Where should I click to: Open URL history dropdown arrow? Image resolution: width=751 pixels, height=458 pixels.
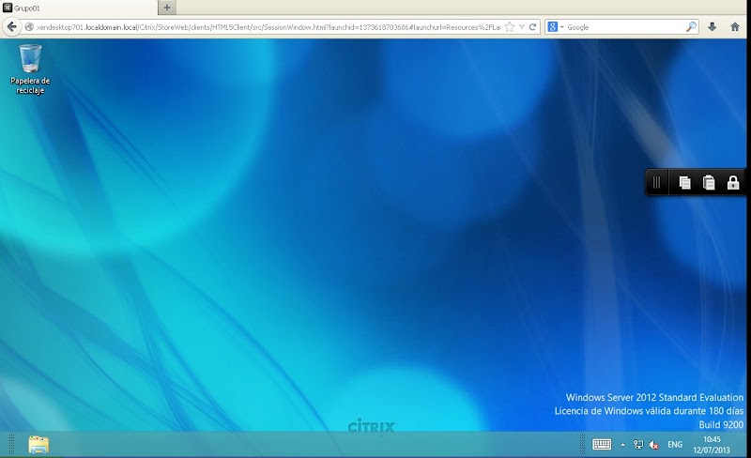[x=522, y=27]
